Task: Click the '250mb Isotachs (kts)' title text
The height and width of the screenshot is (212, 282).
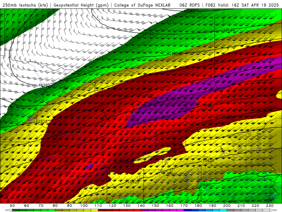Action: tap(25, 5)
